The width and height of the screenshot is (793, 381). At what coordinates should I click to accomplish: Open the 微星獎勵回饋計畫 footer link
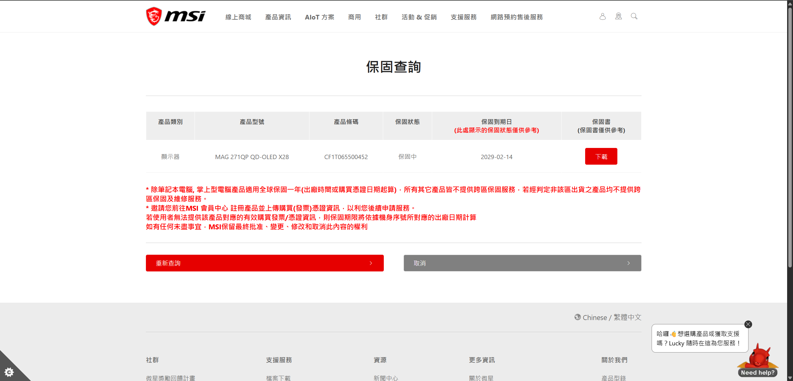coord(171,378)
